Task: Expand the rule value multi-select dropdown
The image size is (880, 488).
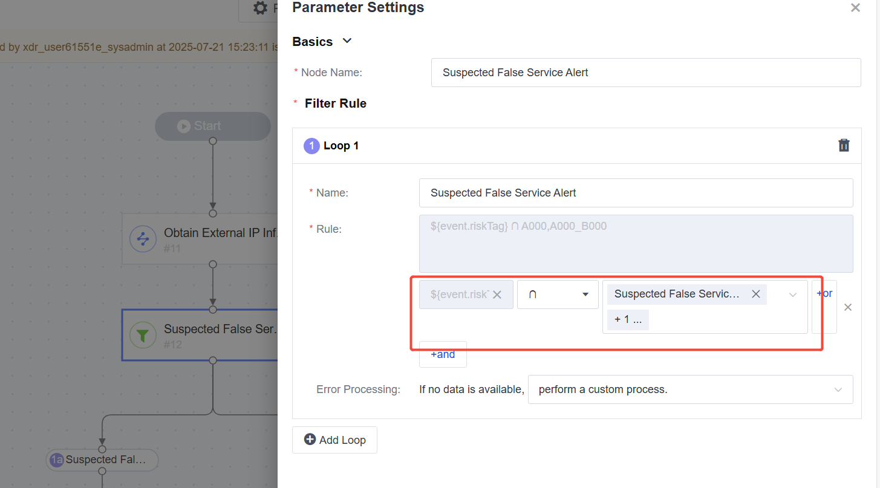Action: 793,294
